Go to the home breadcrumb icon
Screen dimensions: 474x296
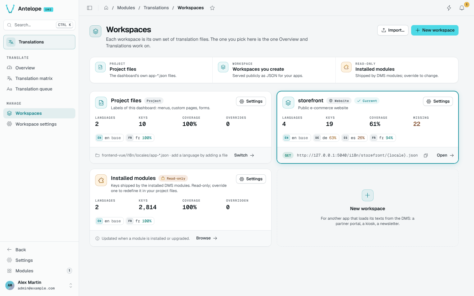pyautogui.click(x=106, y=8)
